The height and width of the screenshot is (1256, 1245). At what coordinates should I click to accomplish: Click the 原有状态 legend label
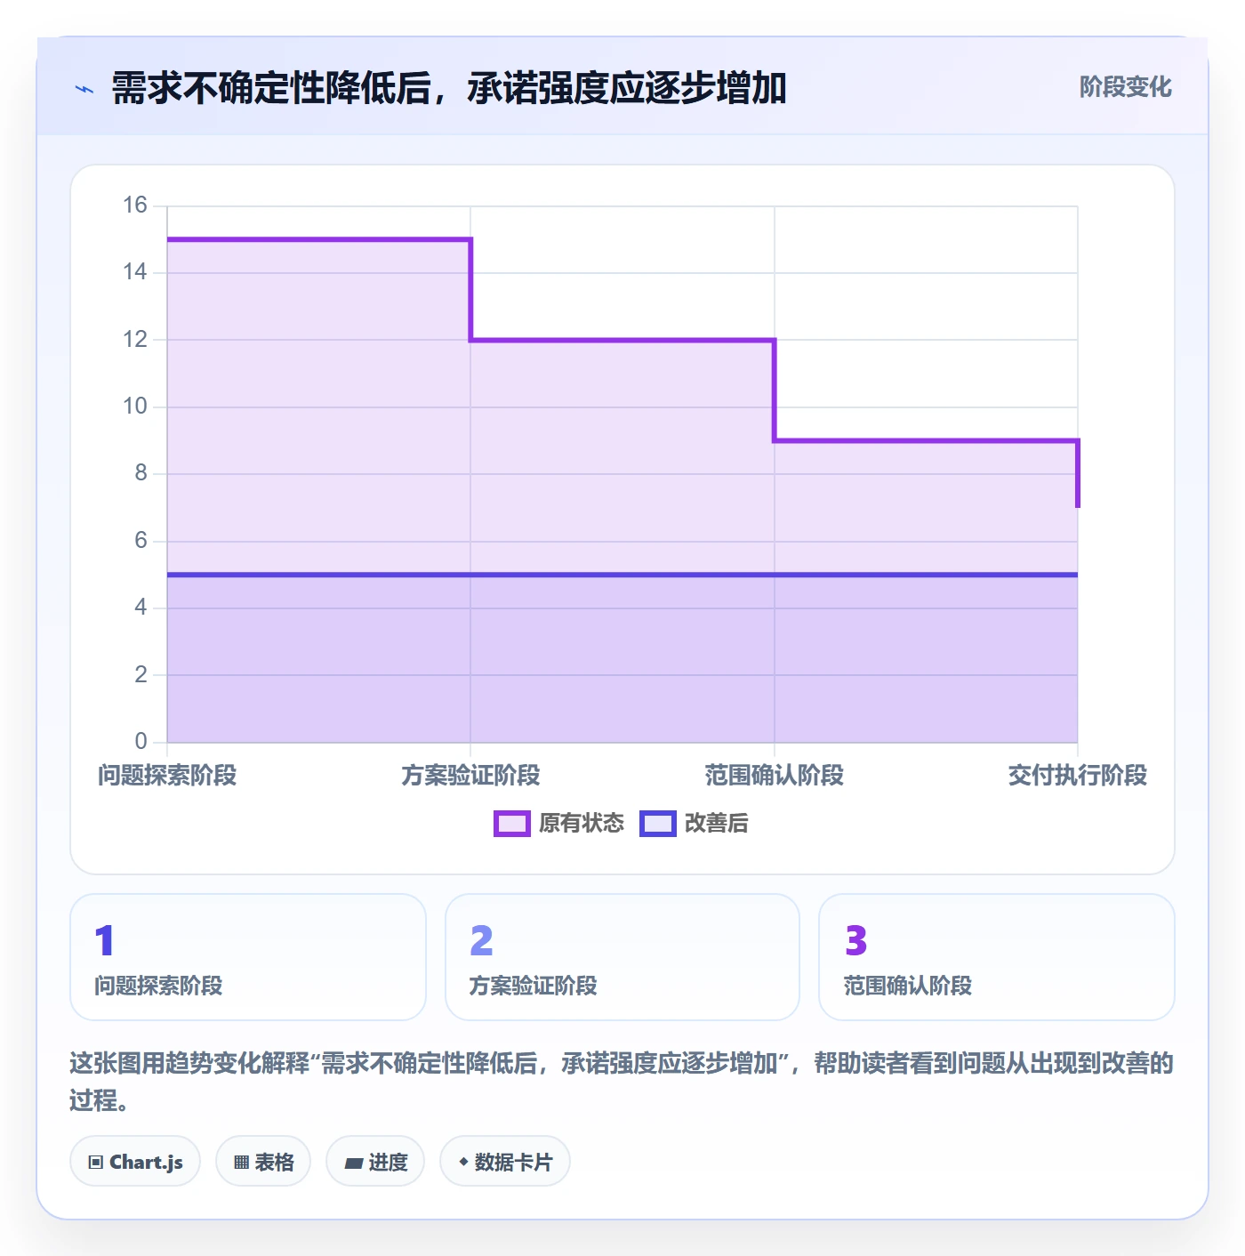[x=582, y=824]
